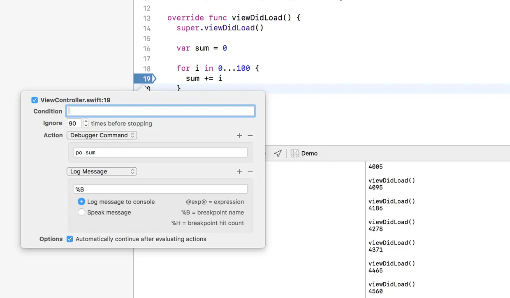Open the Log Message action dropdown

coord(102,171)
